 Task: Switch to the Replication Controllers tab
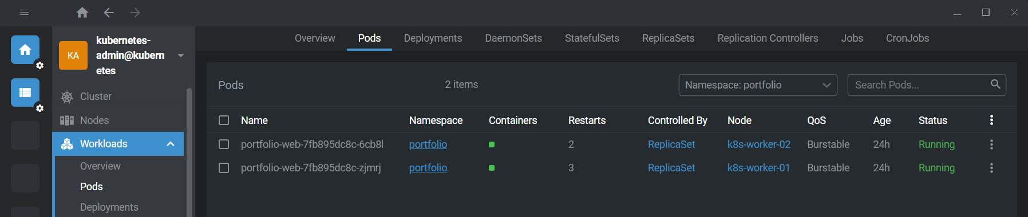[x=768, y=38]
